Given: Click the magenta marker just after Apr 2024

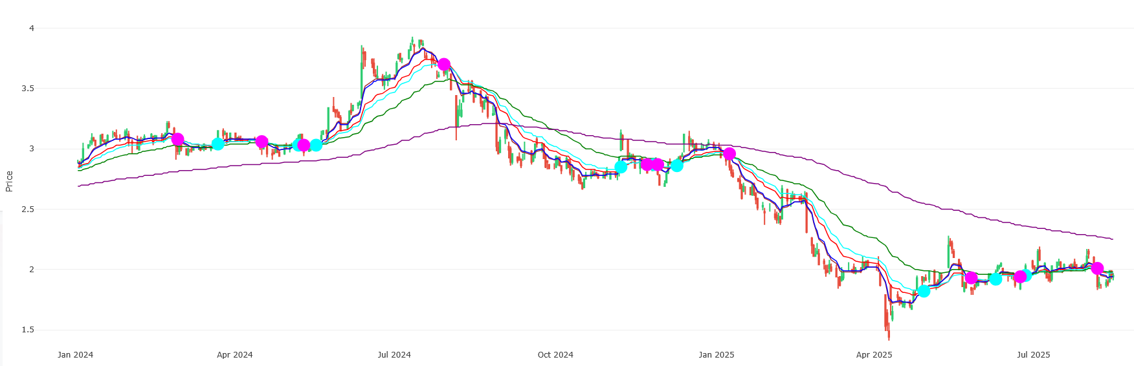Looking at the screenshot, I should (x=261, y=142).
